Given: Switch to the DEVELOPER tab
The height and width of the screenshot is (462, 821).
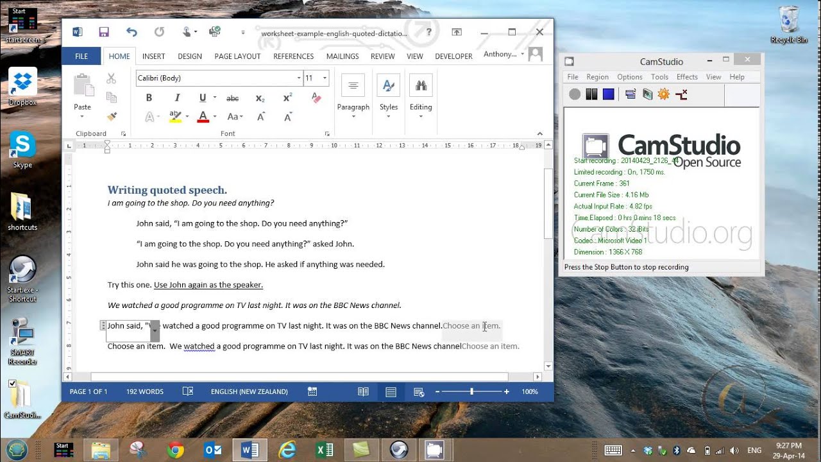Looking at the screenshot, I should tap(453, 56).
